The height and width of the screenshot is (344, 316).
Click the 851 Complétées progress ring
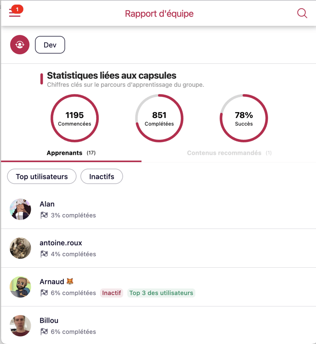point(159,118)
